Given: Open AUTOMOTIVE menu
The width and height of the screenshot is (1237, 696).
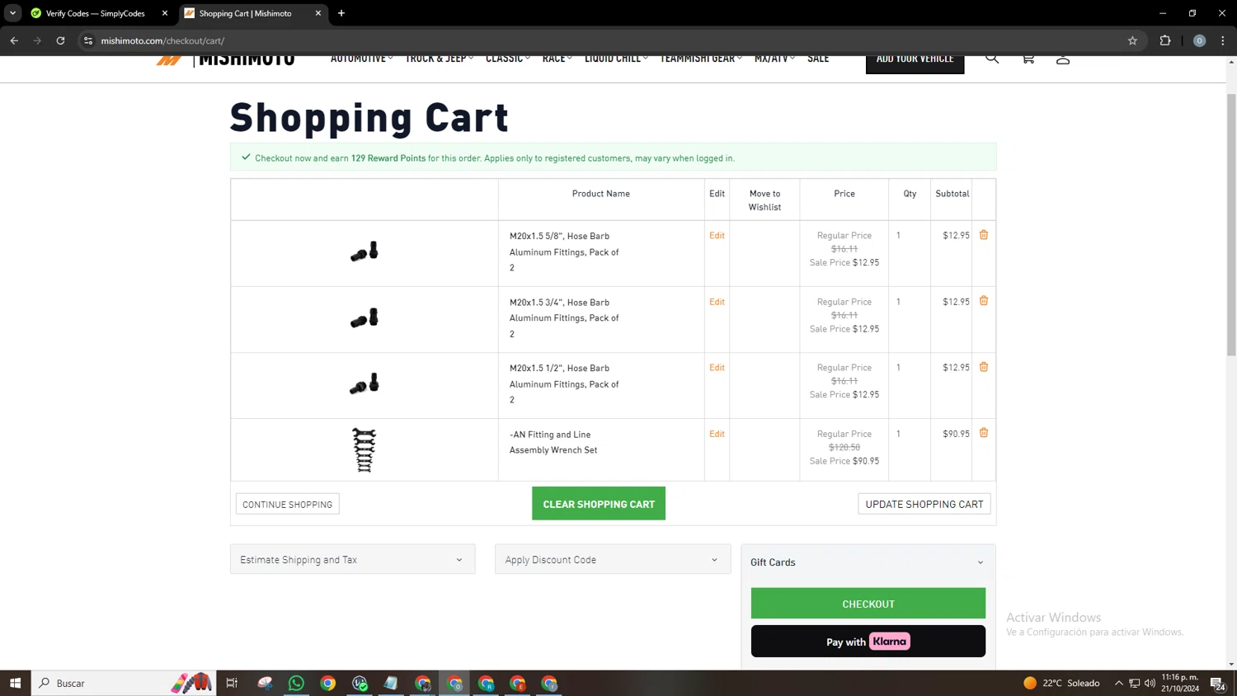Looking at the screenshot, I should [361, 59].
